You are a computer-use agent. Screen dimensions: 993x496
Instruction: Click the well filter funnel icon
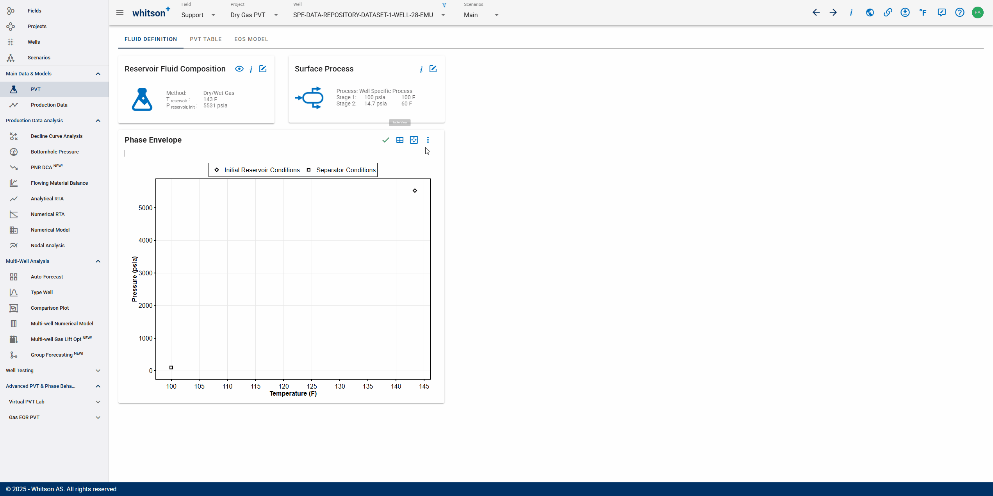click(x=444, y=5)
